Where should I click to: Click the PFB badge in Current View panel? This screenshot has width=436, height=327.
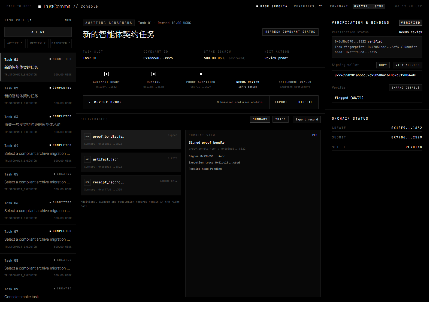tap(315, 135)
